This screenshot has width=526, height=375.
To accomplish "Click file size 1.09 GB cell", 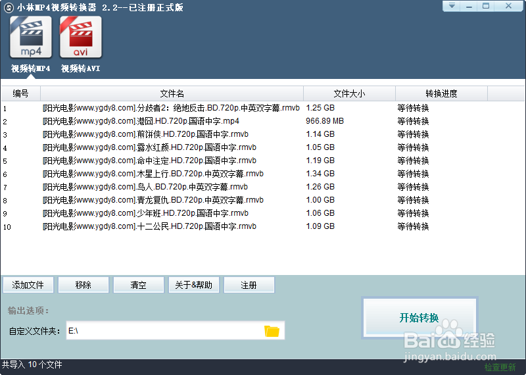I will pos(320,226).
